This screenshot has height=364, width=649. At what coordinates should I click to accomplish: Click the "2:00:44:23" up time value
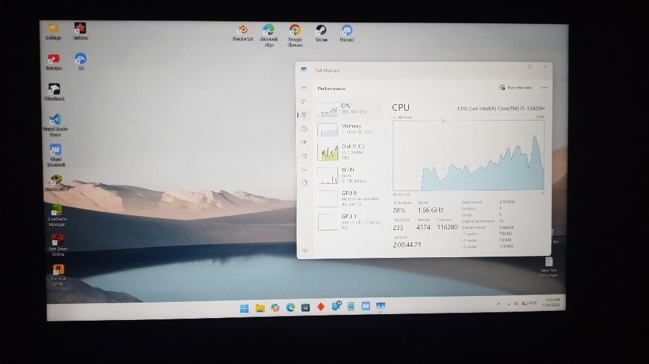coord(407,245)
